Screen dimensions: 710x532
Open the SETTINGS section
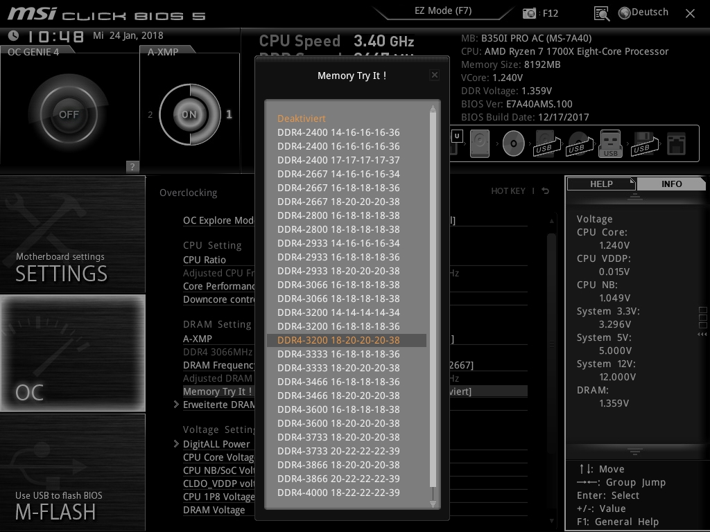(x=72, y=234)
